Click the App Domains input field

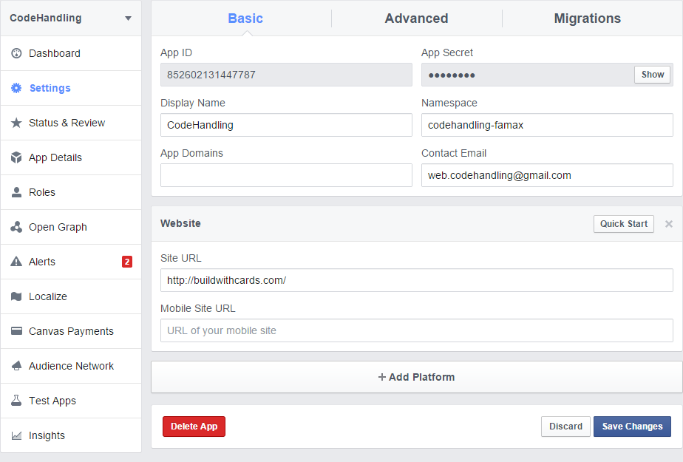pyautogui.click(x=286, y=175)
